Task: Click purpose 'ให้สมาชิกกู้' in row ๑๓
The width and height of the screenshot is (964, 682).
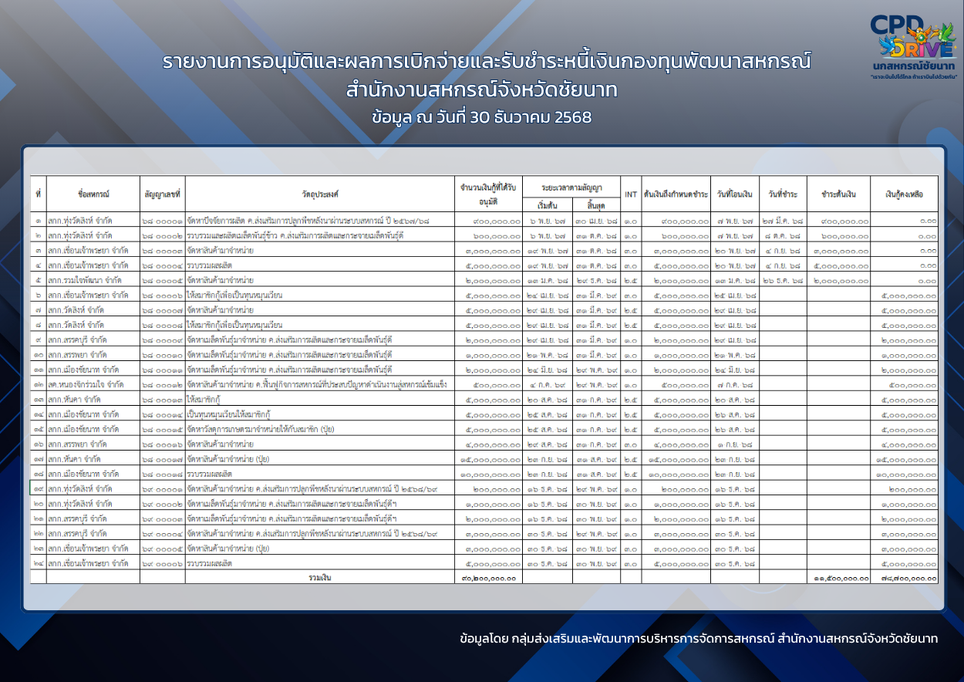Action: click(x=204, y=399)
